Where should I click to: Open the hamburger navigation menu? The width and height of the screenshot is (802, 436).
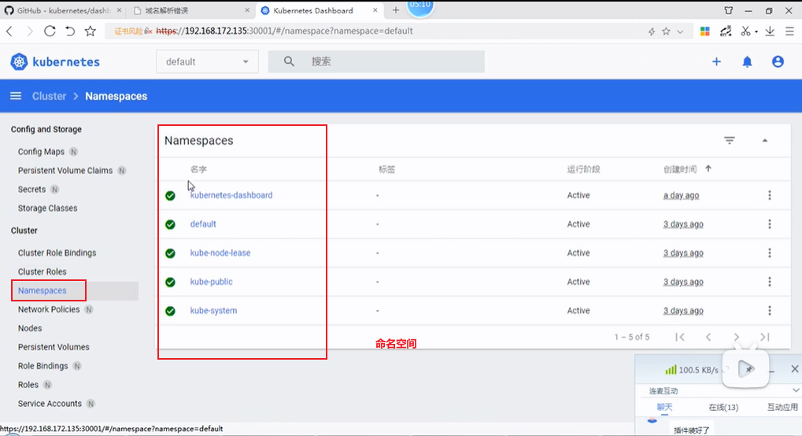click(16, 96)
